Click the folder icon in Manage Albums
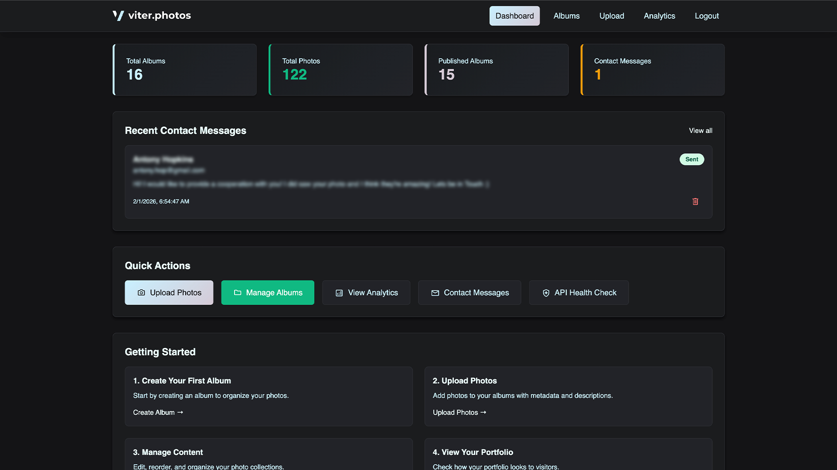The image size is (837, 470). pos(238,293)
